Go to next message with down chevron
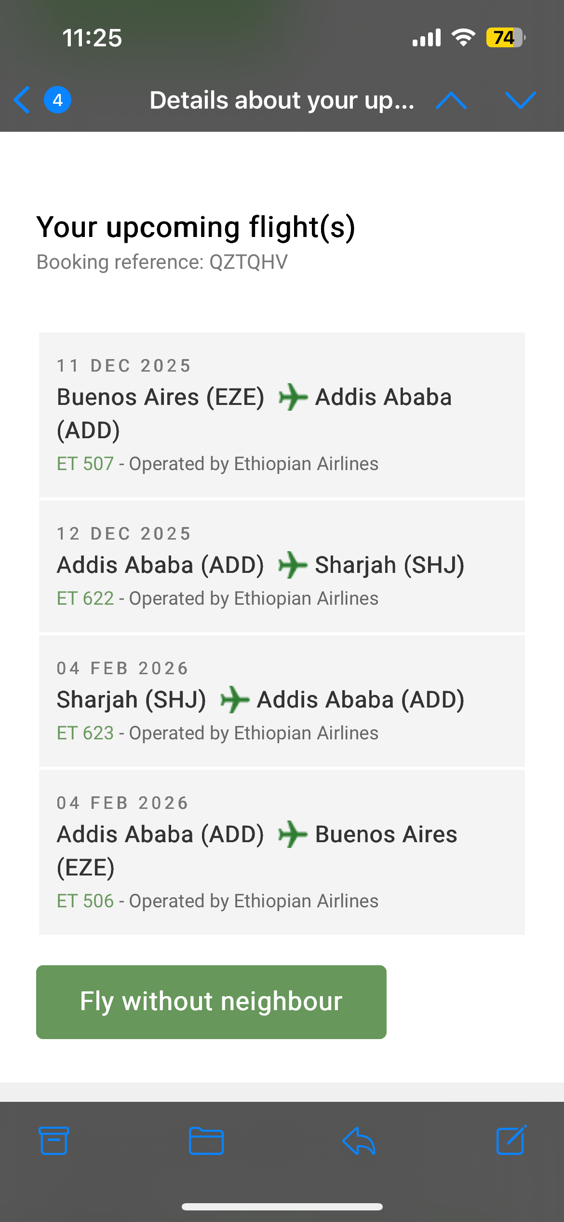Image resolution: width=564 pixels, height=1222 pixels. click(521, 100)
